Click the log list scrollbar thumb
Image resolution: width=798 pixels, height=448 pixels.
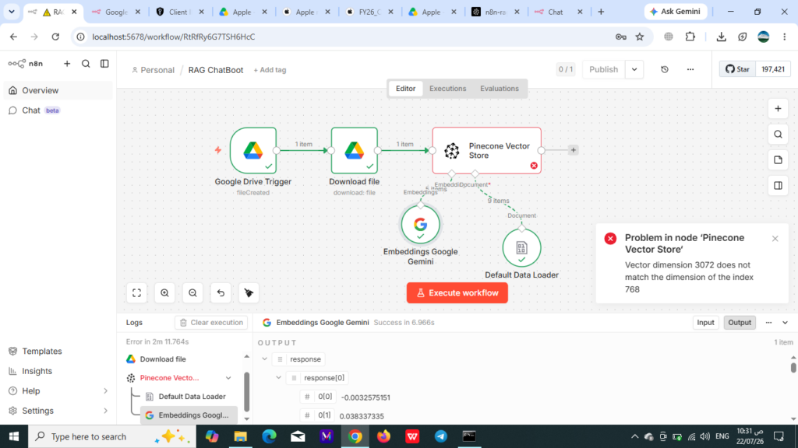point(247,392)
